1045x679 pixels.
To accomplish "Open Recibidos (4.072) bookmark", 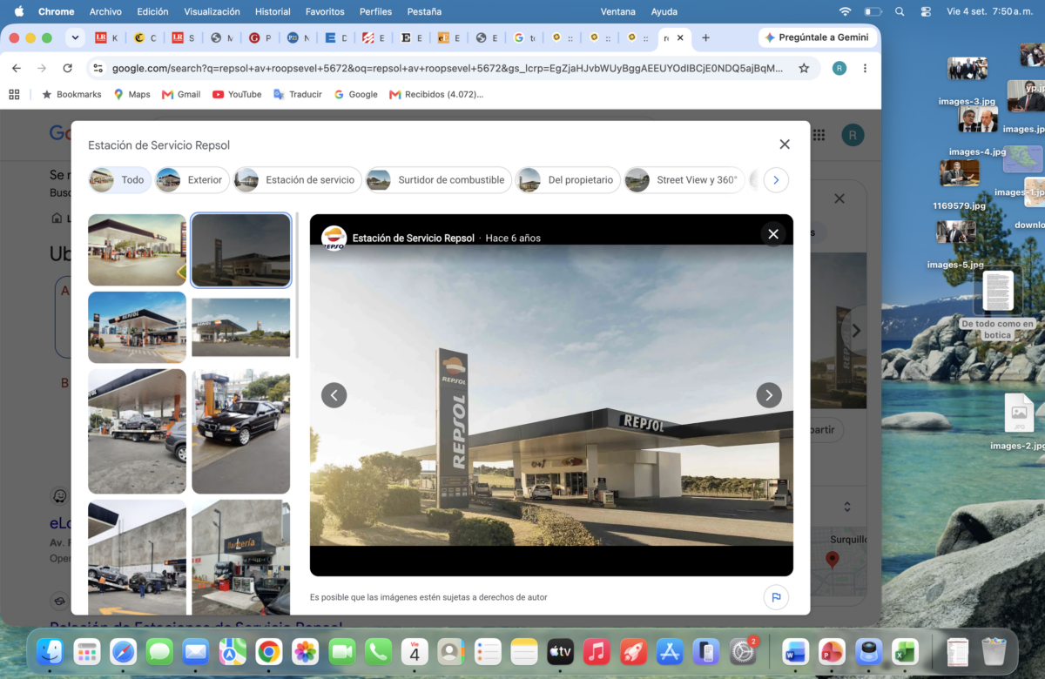I will tap(435, 94).
